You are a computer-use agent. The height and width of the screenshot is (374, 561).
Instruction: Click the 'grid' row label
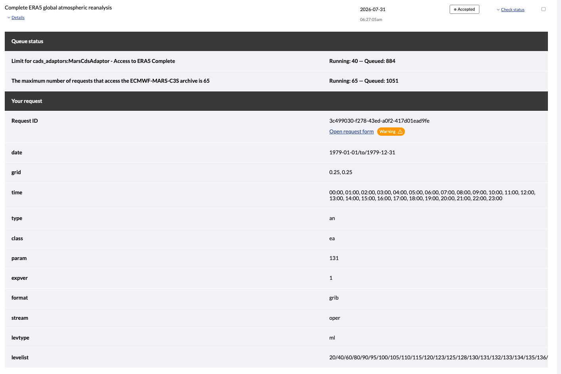click(x=16, y=172)
